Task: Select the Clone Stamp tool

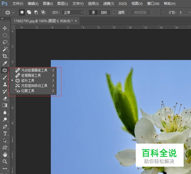Action: [5, 85]
